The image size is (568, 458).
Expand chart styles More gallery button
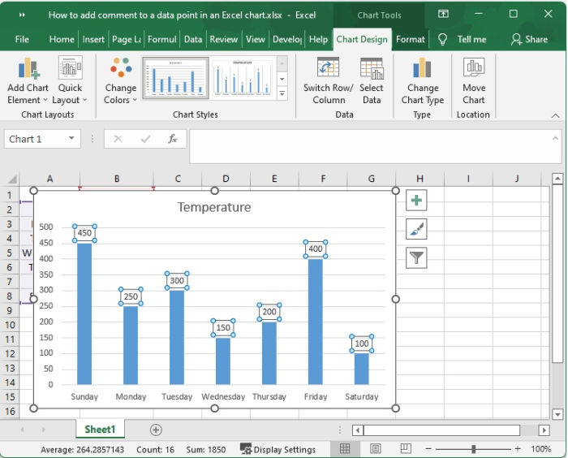tap(282, 94)
